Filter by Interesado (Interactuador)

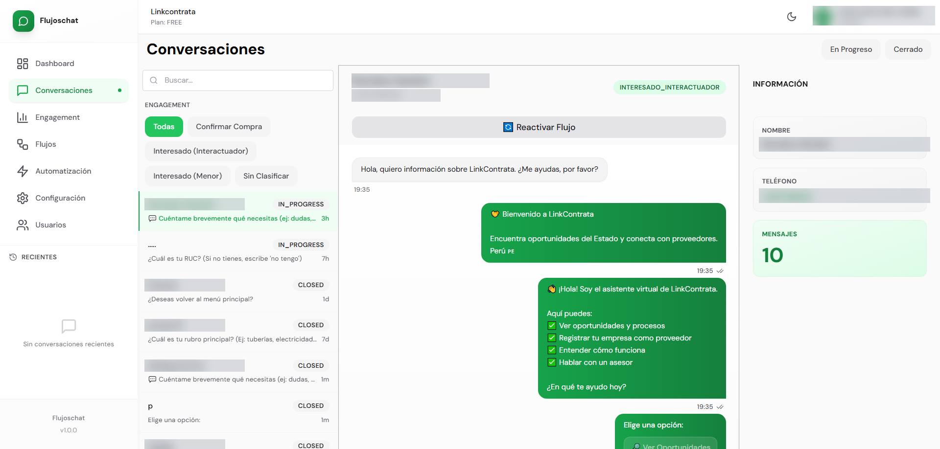tap(201, 151)
